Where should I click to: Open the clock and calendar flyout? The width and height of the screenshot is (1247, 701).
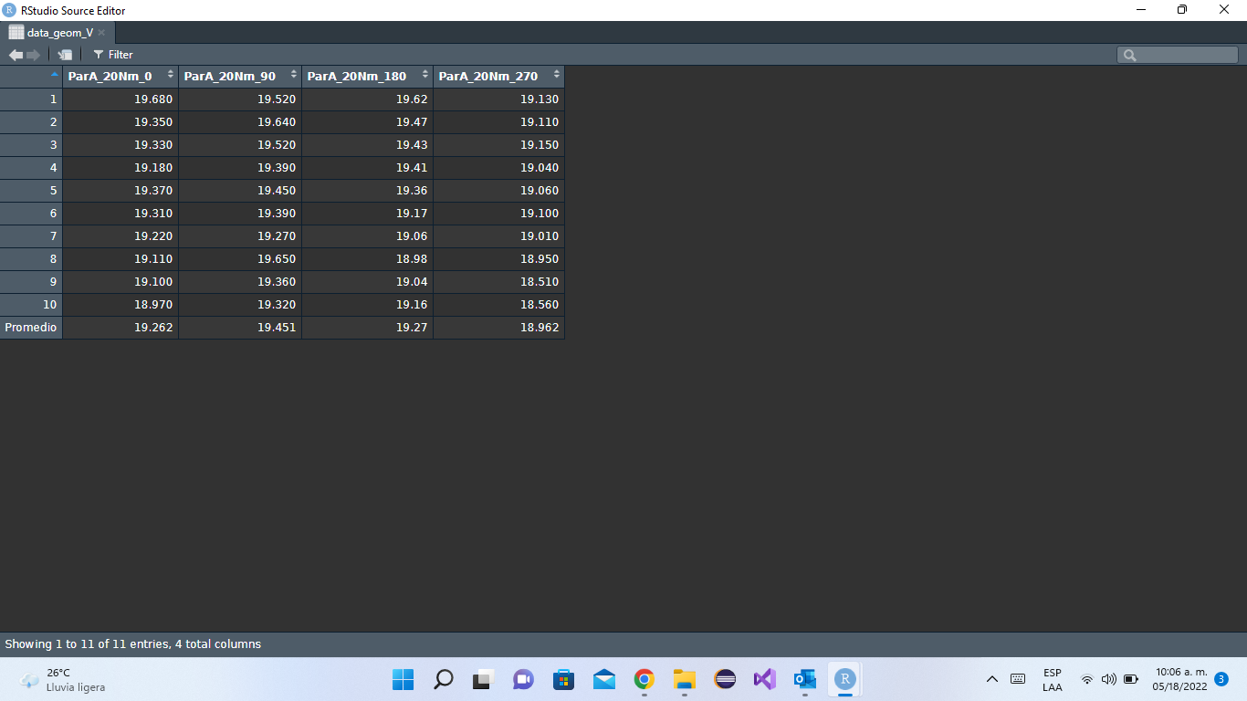point(1179,679)
